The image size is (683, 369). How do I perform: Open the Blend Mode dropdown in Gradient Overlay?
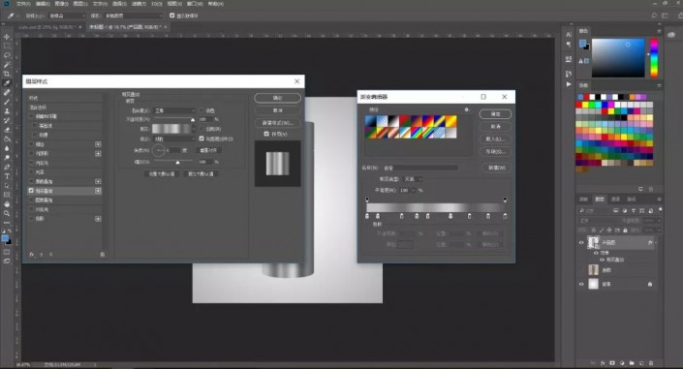pyautogui.click(x=174, y=110)
